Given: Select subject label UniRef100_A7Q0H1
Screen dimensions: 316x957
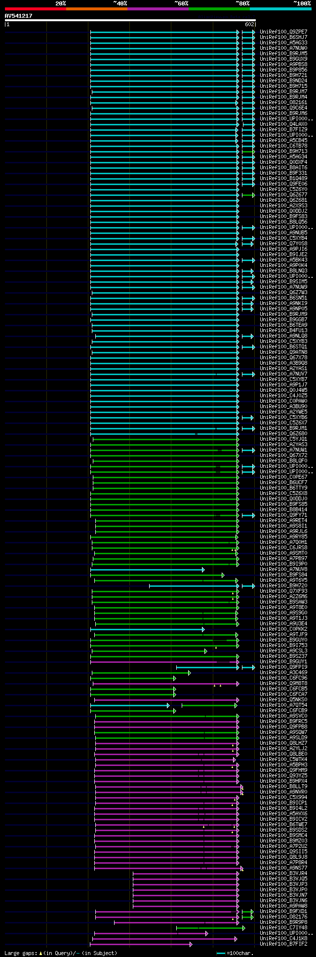Looking at the screenshot, I should click(283, 542).
